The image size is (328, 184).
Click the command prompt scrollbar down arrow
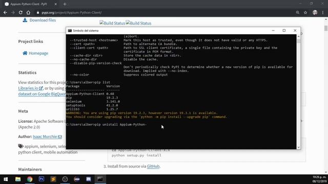tap(298, 147)
